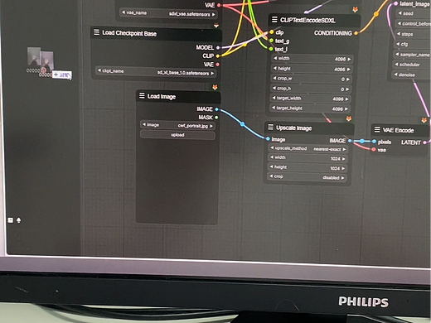
Task: Select the image input port on Upscale Image
Action: click(268, 139)
